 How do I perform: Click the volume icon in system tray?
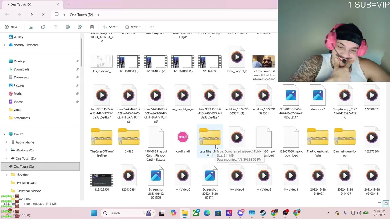pos(359,213)
